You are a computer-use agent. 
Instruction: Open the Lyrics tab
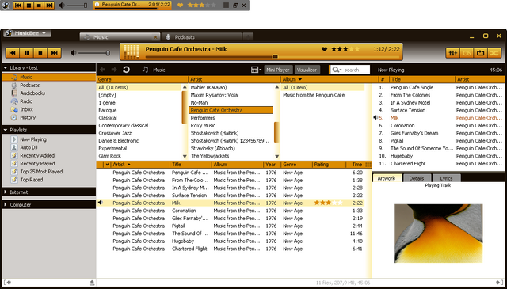[446, 178]
